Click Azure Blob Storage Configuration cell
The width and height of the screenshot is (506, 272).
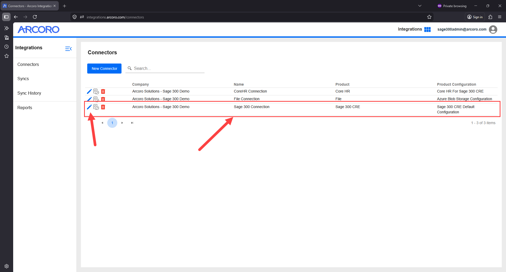pyautogui.click(x=464, y=99)
